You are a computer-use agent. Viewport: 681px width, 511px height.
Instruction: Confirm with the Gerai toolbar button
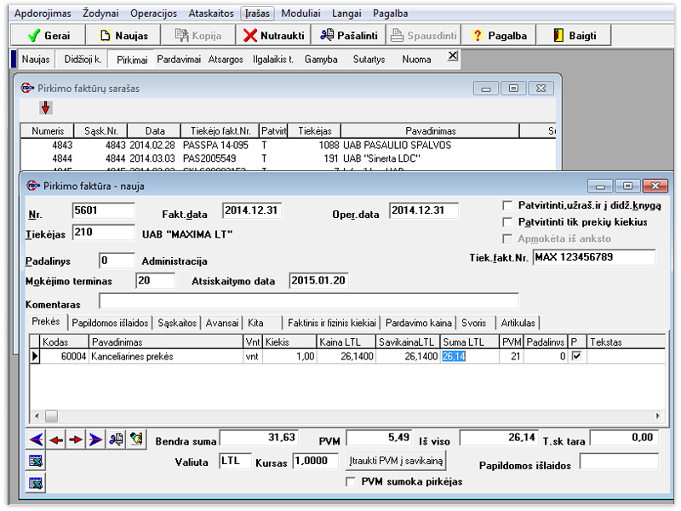(x=49, y=35)
